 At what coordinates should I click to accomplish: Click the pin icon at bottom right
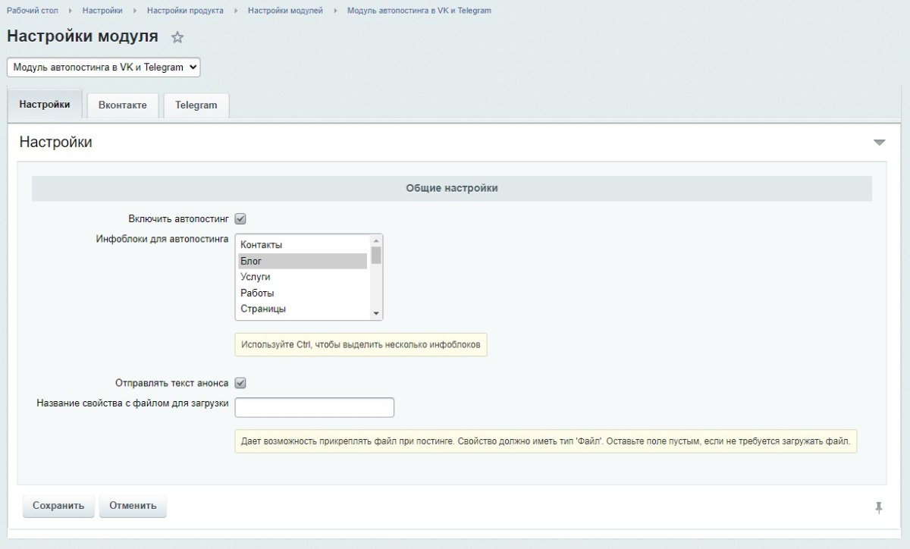click(x=879, y=507)
